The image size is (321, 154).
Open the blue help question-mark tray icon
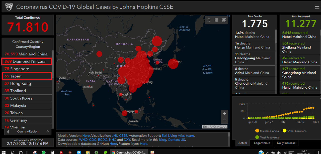pyautogui.click(x=261, y=153)
